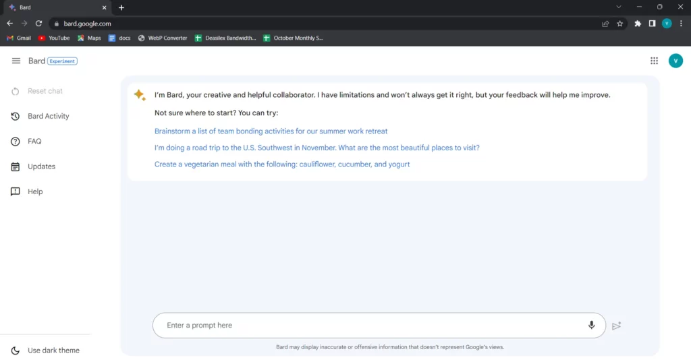This screenshot has height=364, width=691.
Task: Click the Experiment badge
Action: (62, 61)
